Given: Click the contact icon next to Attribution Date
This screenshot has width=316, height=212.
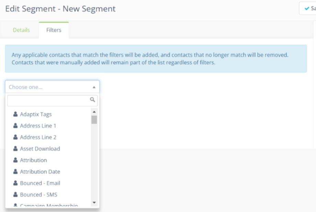Looking at the screenshot, I should click(16, 172).
